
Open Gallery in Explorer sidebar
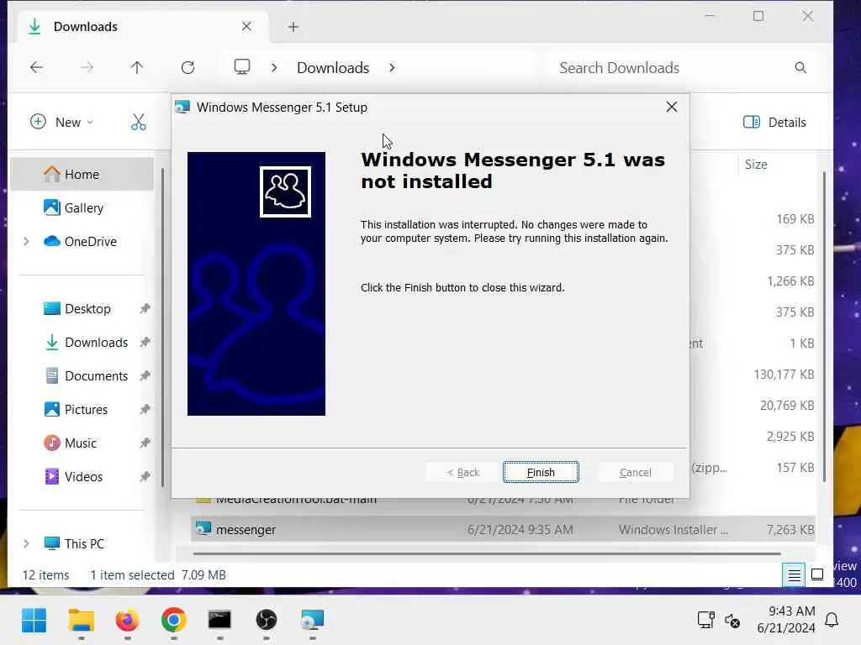(x=84, y=208)
